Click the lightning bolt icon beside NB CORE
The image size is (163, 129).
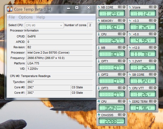99,7
